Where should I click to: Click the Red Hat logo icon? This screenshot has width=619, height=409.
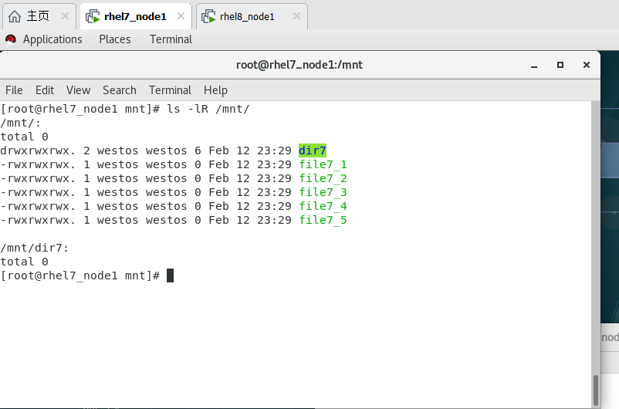[11, 39]
